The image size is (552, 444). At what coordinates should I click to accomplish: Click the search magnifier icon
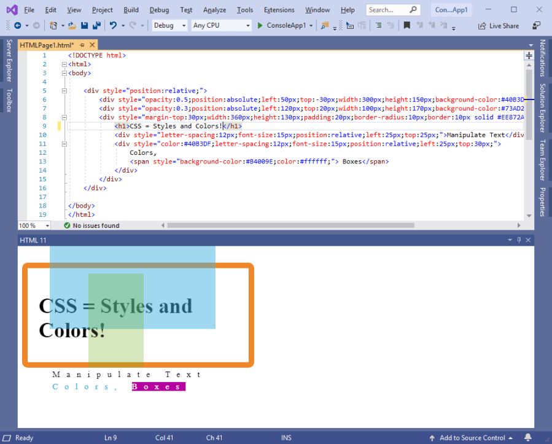[413, 10]
